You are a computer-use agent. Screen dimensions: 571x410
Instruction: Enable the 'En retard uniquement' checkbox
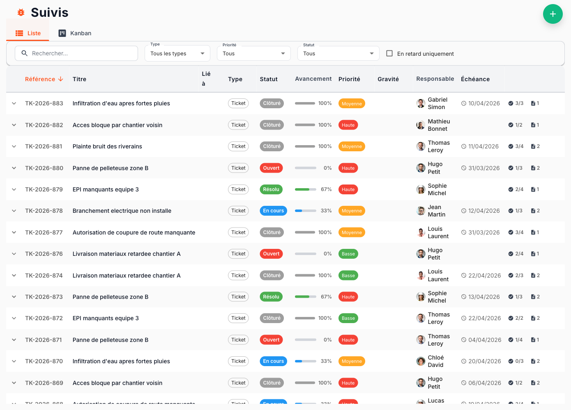[389, 53]
